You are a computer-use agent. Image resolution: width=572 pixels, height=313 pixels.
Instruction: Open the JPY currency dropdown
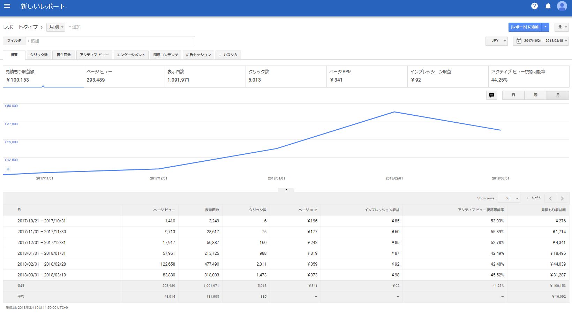(x=497, y=41)
